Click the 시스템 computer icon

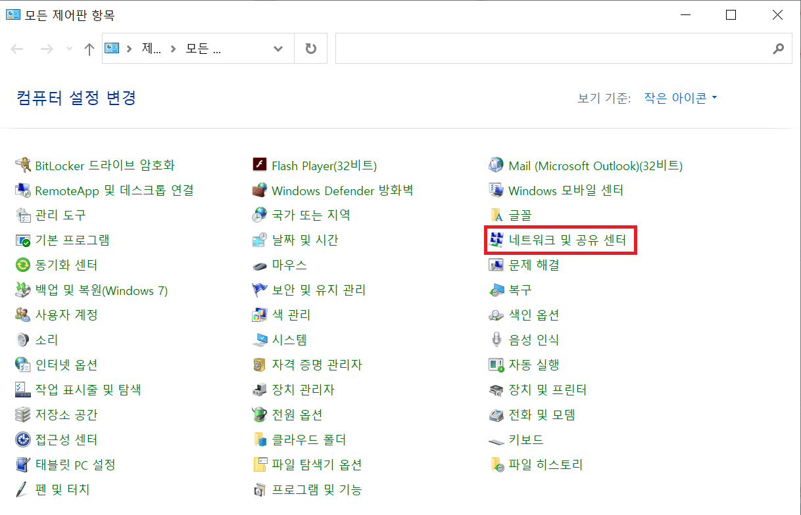[x=260, y=340]
